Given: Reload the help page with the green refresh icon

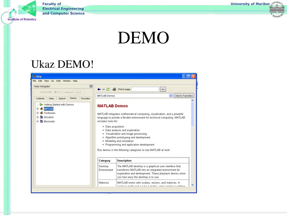Looking at the screenshot, I should point(108,89).
